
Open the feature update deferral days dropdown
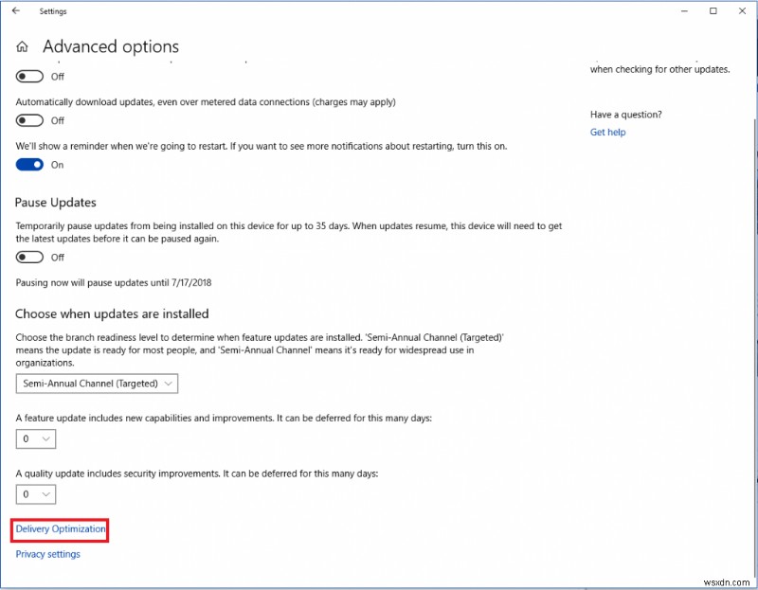(x=35, y=438)
